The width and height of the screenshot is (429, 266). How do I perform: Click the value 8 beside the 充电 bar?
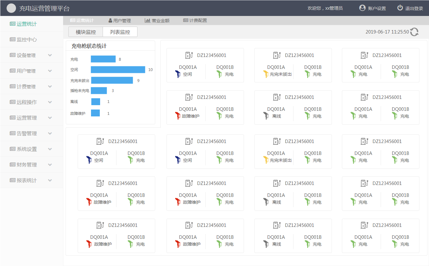(x=120, y=59)
